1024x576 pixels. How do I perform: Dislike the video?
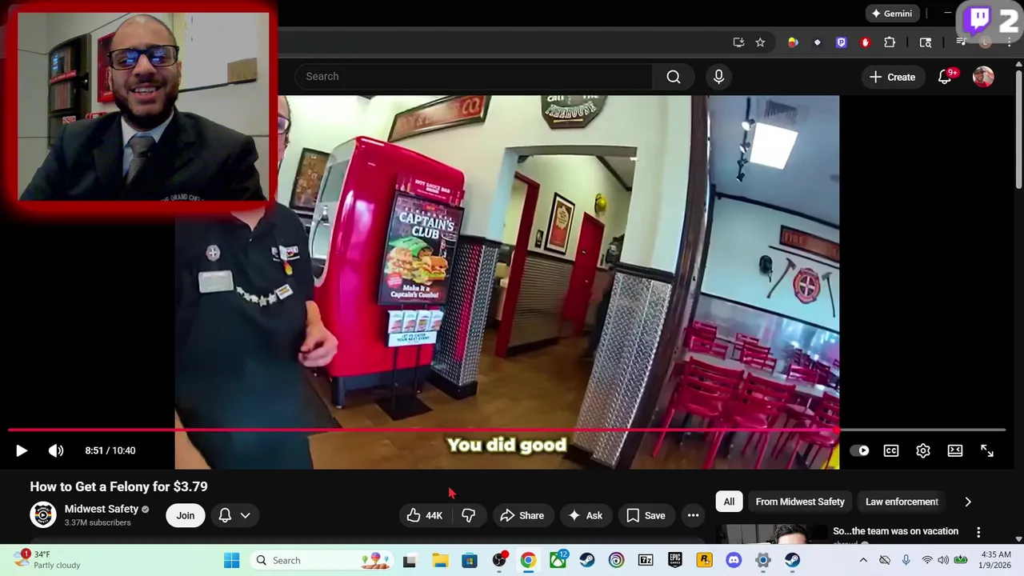point(469,515)
